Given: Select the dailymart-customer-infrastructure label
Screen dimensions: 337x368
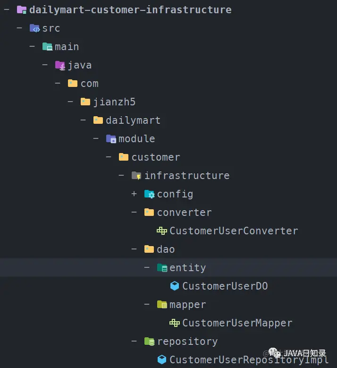Looking at the screenshot, I should [130, 10].
